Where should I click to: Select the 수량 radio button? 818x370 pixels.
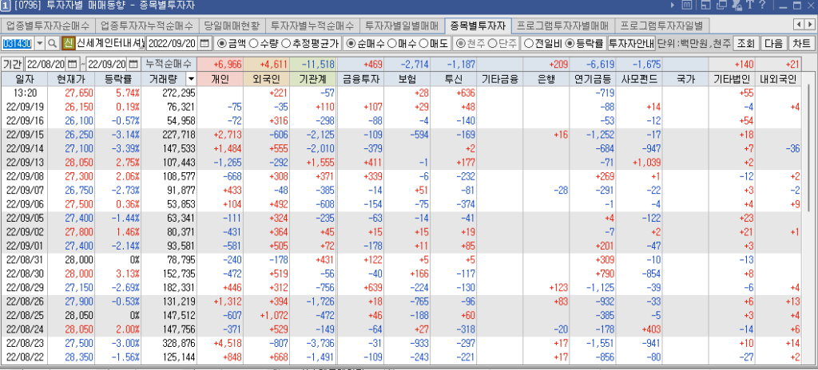(x=254, y=42)
